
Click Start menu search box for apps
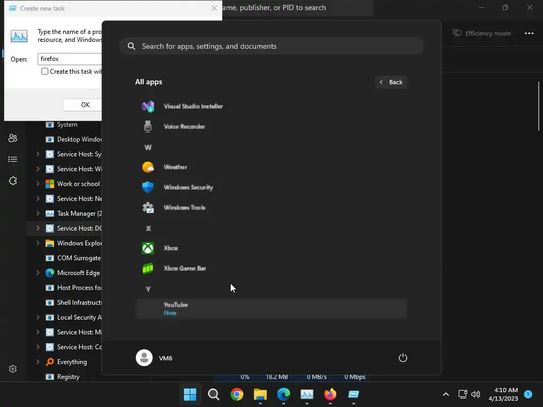pos(271,47)
